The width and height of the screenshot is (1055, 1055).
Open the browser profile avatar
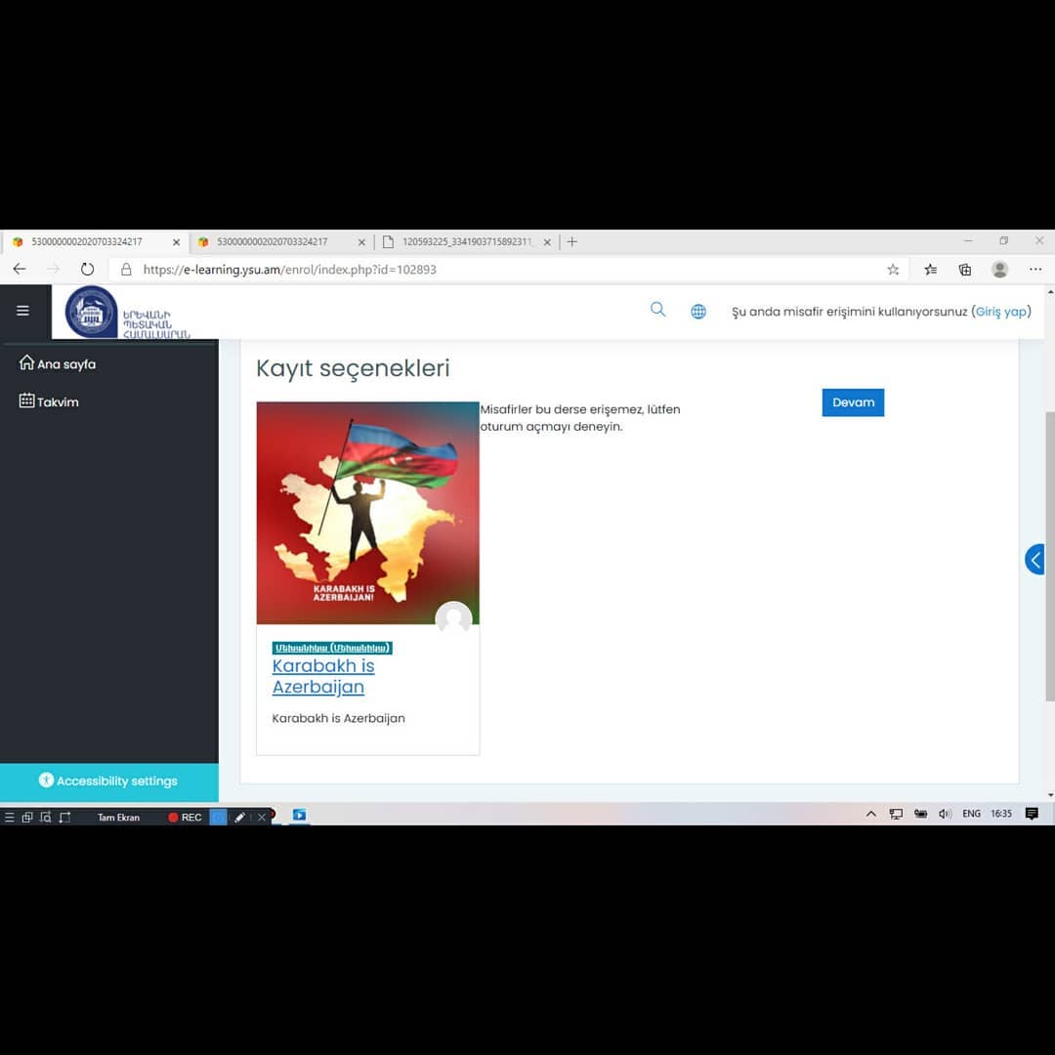[x=1000, y=270]
